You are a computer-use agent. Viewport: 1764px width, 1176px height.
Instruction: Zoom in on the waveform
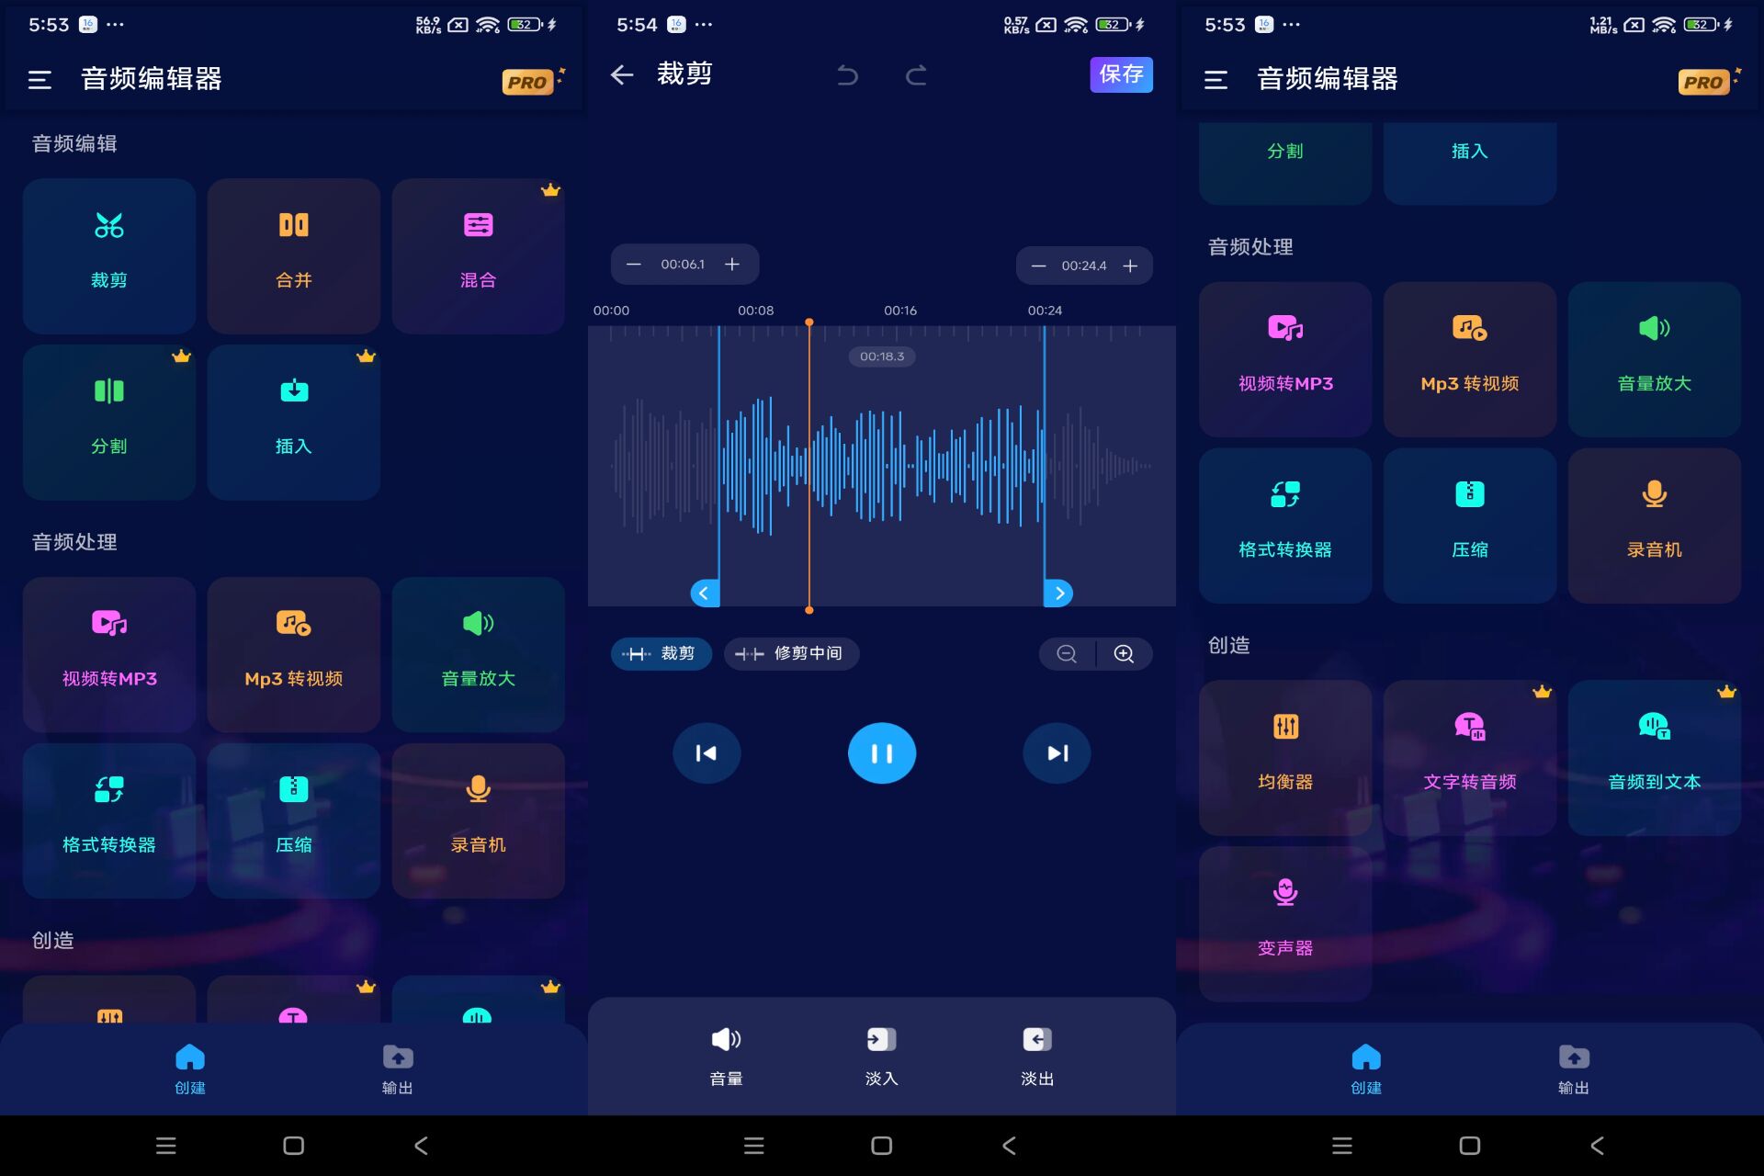(1124, 653)
